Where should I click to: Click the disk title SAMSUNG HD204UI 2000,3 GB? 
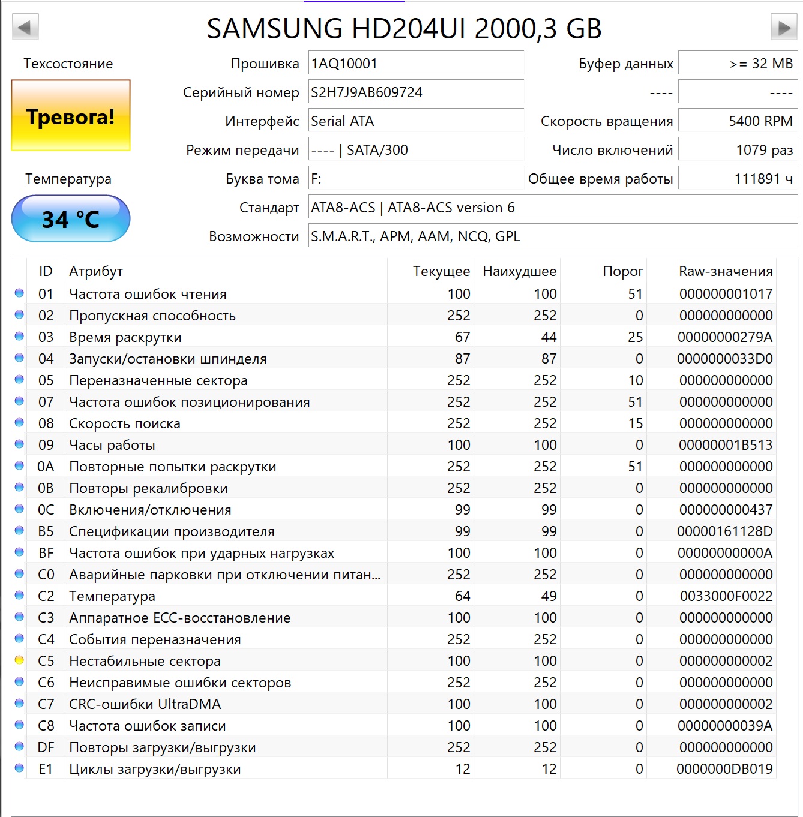(405, 28)
